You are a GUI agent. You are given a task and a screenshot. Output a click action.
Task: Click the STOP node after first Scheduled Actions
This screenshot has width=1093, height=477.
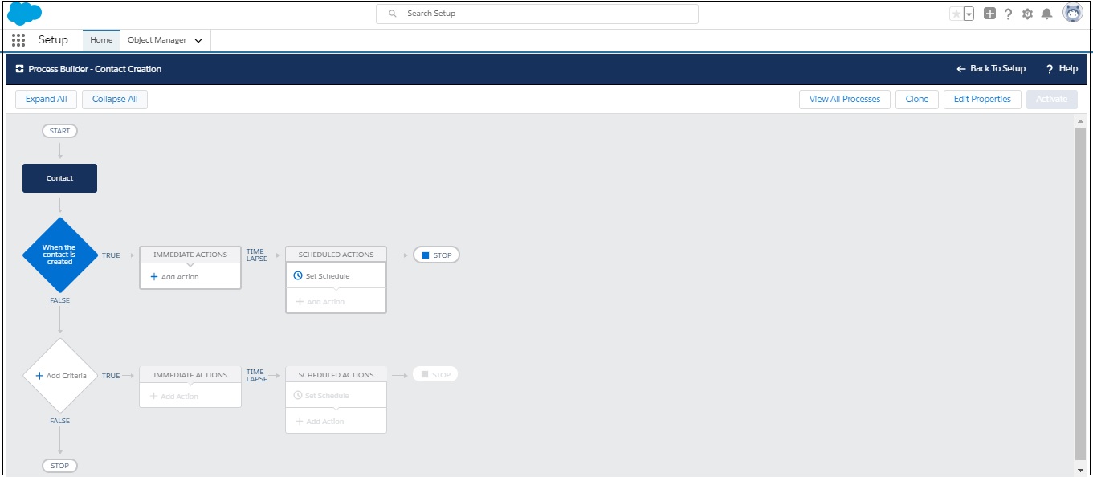[x=436, y=255]
